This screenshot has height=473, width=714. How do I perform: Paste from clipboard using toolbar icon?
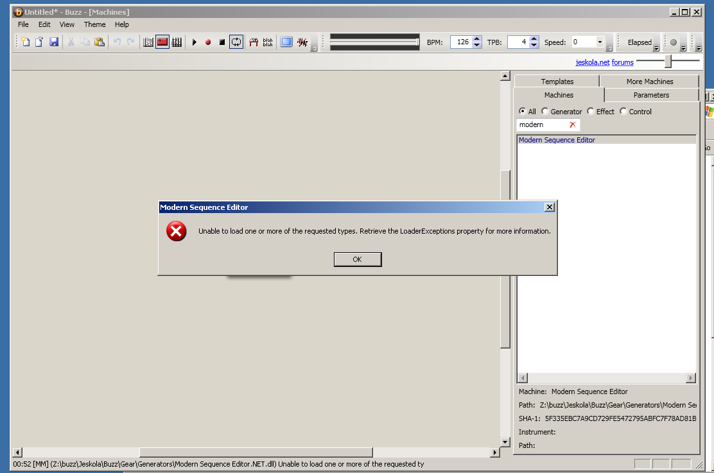[100, 42]
